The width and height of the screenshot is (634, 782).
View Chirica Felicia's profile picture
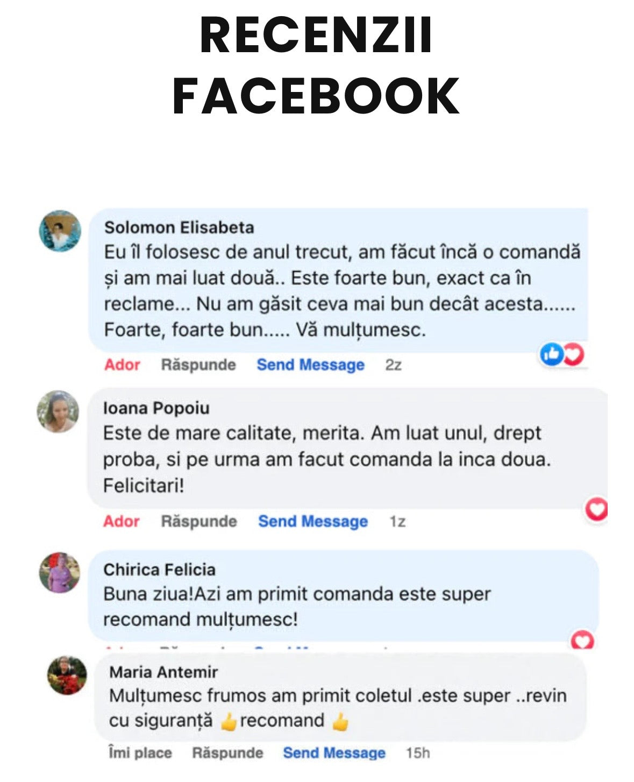(60, 572)
